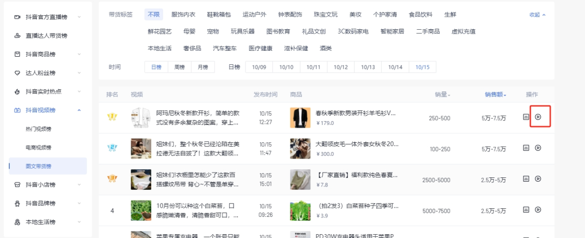Filter by 食品饮料 tag
The image size is (585, 238).
pos(420,15)
